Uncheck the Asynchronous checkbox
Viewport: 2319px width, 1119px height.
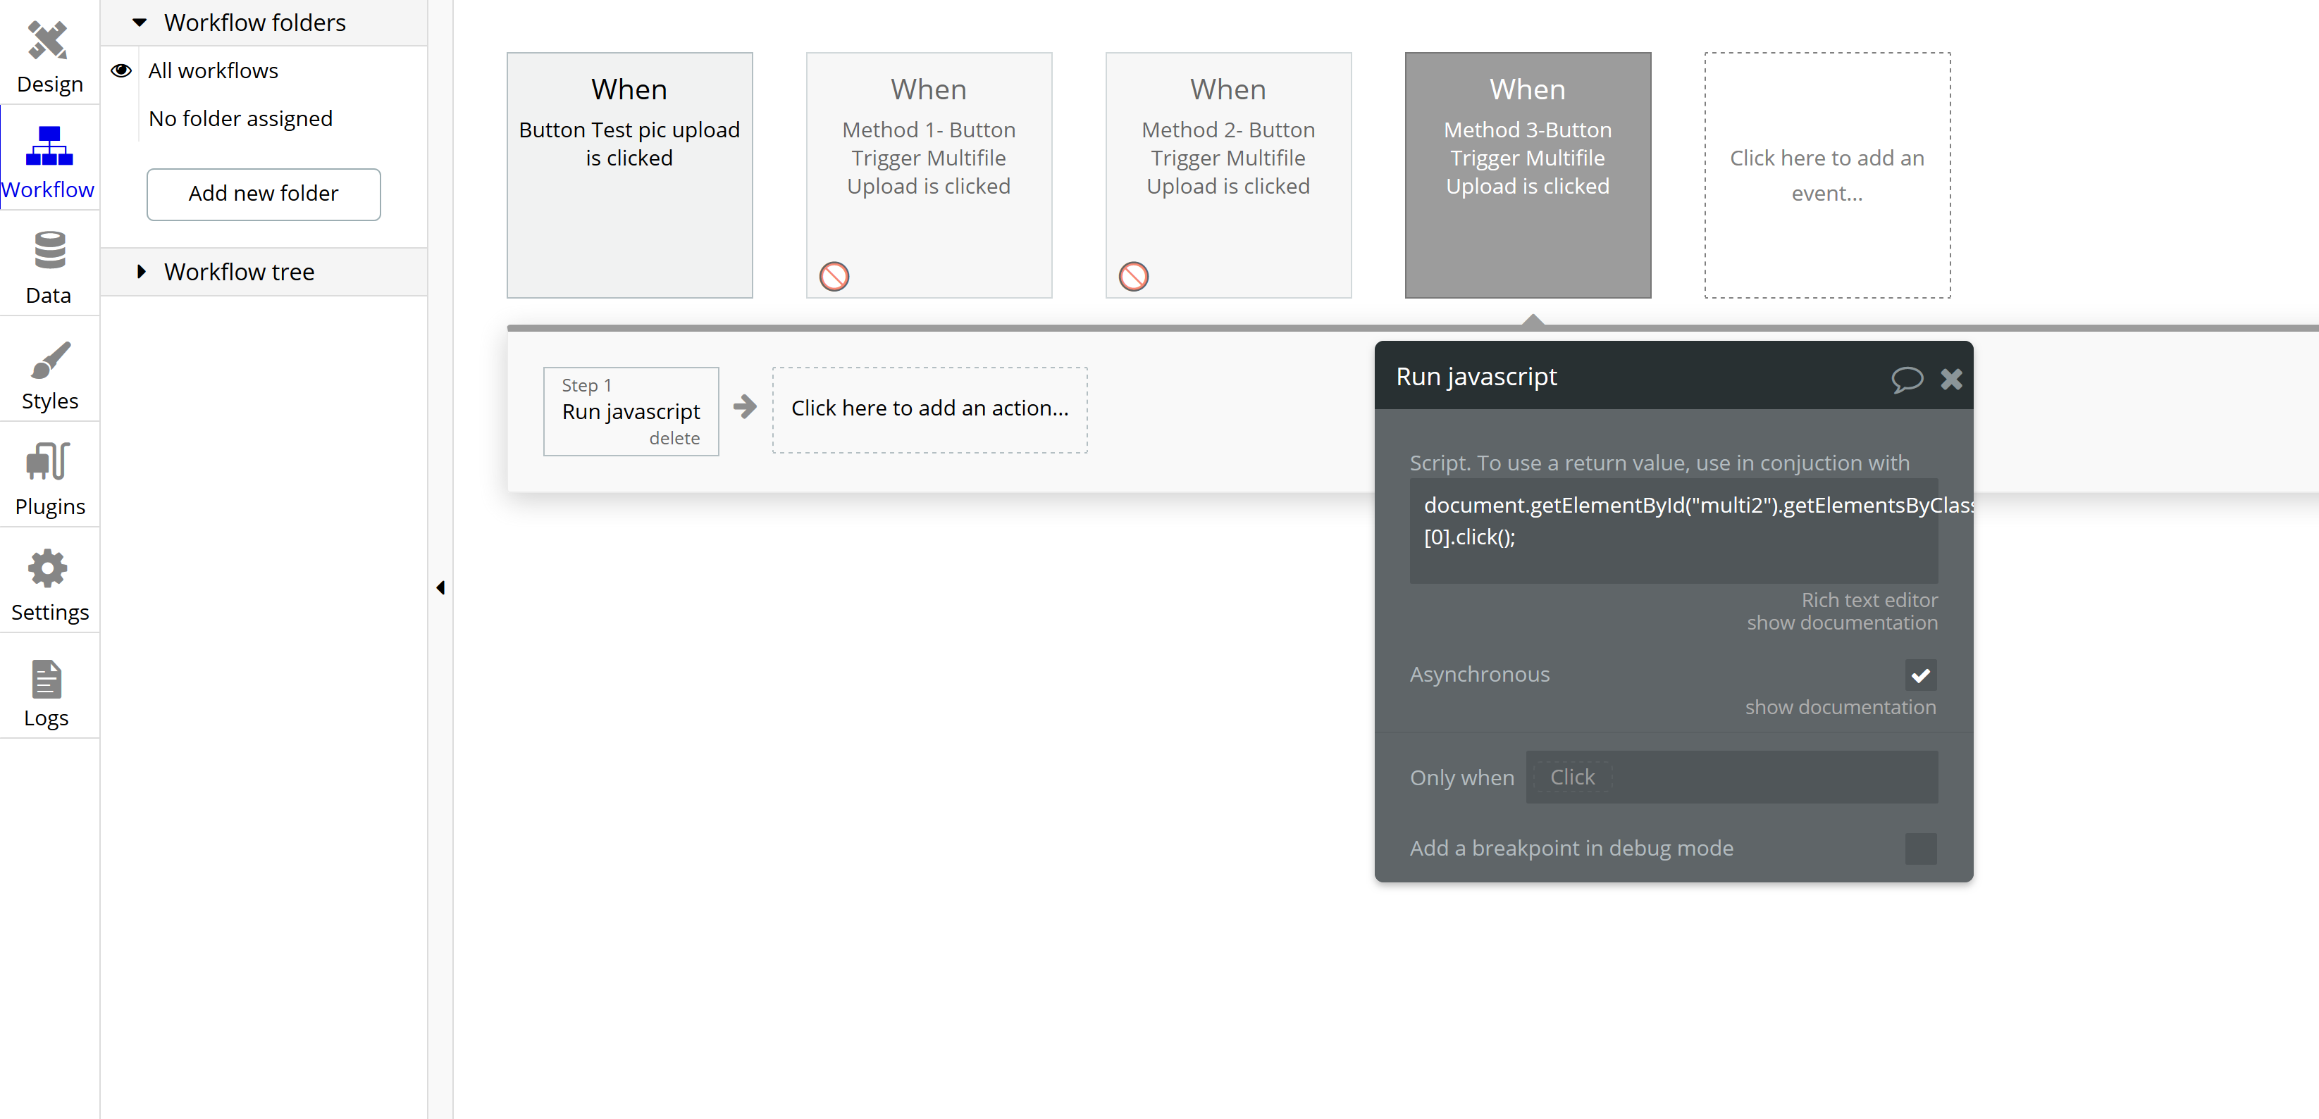[x=1919, y=675]
